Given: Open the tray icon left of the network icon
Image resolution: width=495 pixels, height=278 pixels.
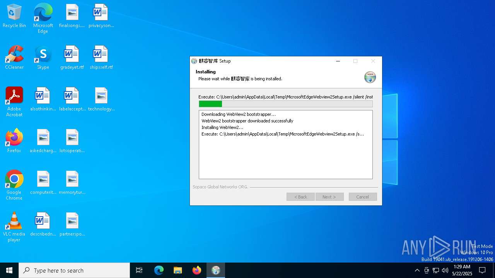Looking at the screenshot, I should (427, 270).
